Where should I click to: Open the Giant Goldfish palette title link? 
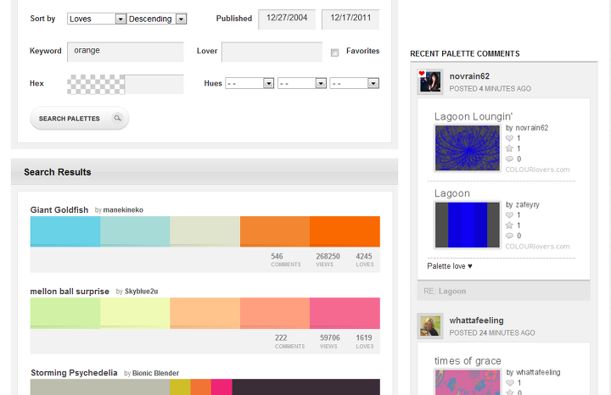pyautogui.click(x=59, y=209)
